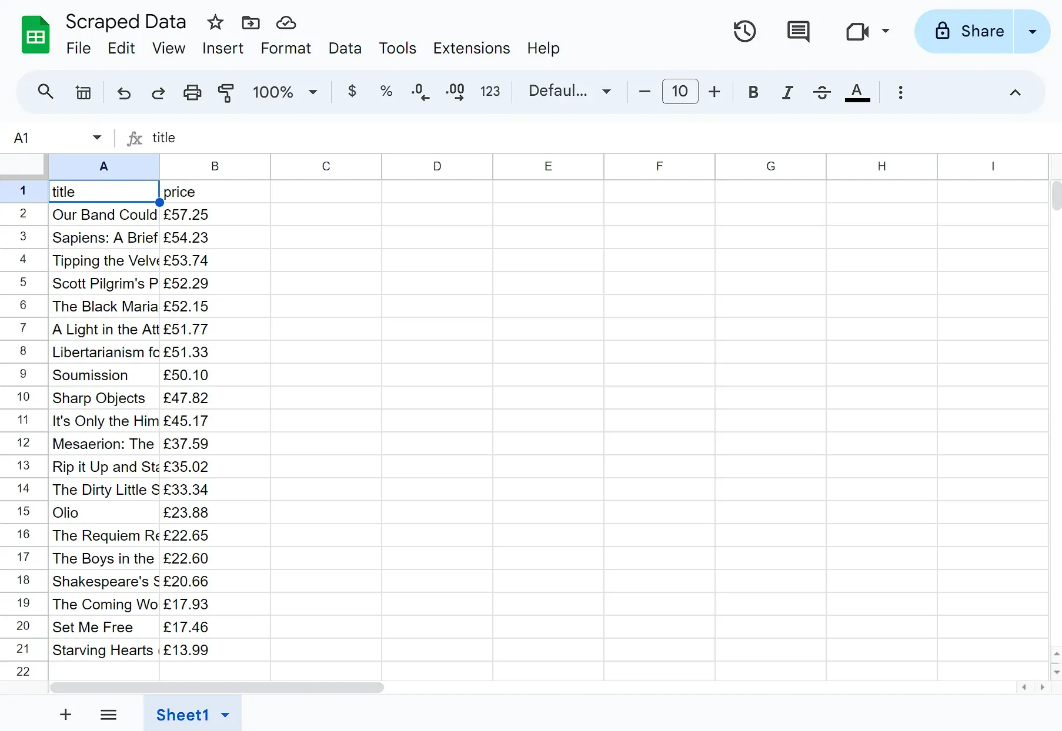The image size is (1062, 731).
Task: Open the Sheet1 tab menu
Action: pos(224,715)
